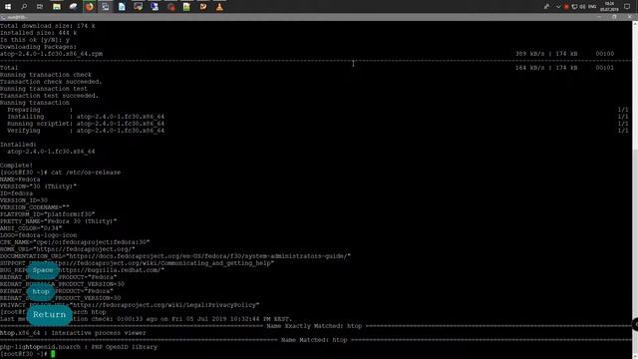The width and height of the screenshot is (638, 359).
Task: Click the 'Name Exactly Matched: htop' header
Action: point(314,326)
